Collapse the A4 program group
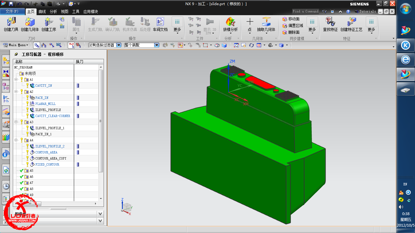 16,140
